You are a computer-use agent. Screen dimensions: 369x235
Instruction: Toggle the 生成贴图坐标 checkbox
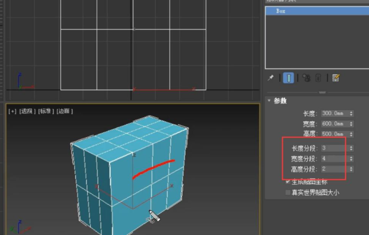click(288, 182)
